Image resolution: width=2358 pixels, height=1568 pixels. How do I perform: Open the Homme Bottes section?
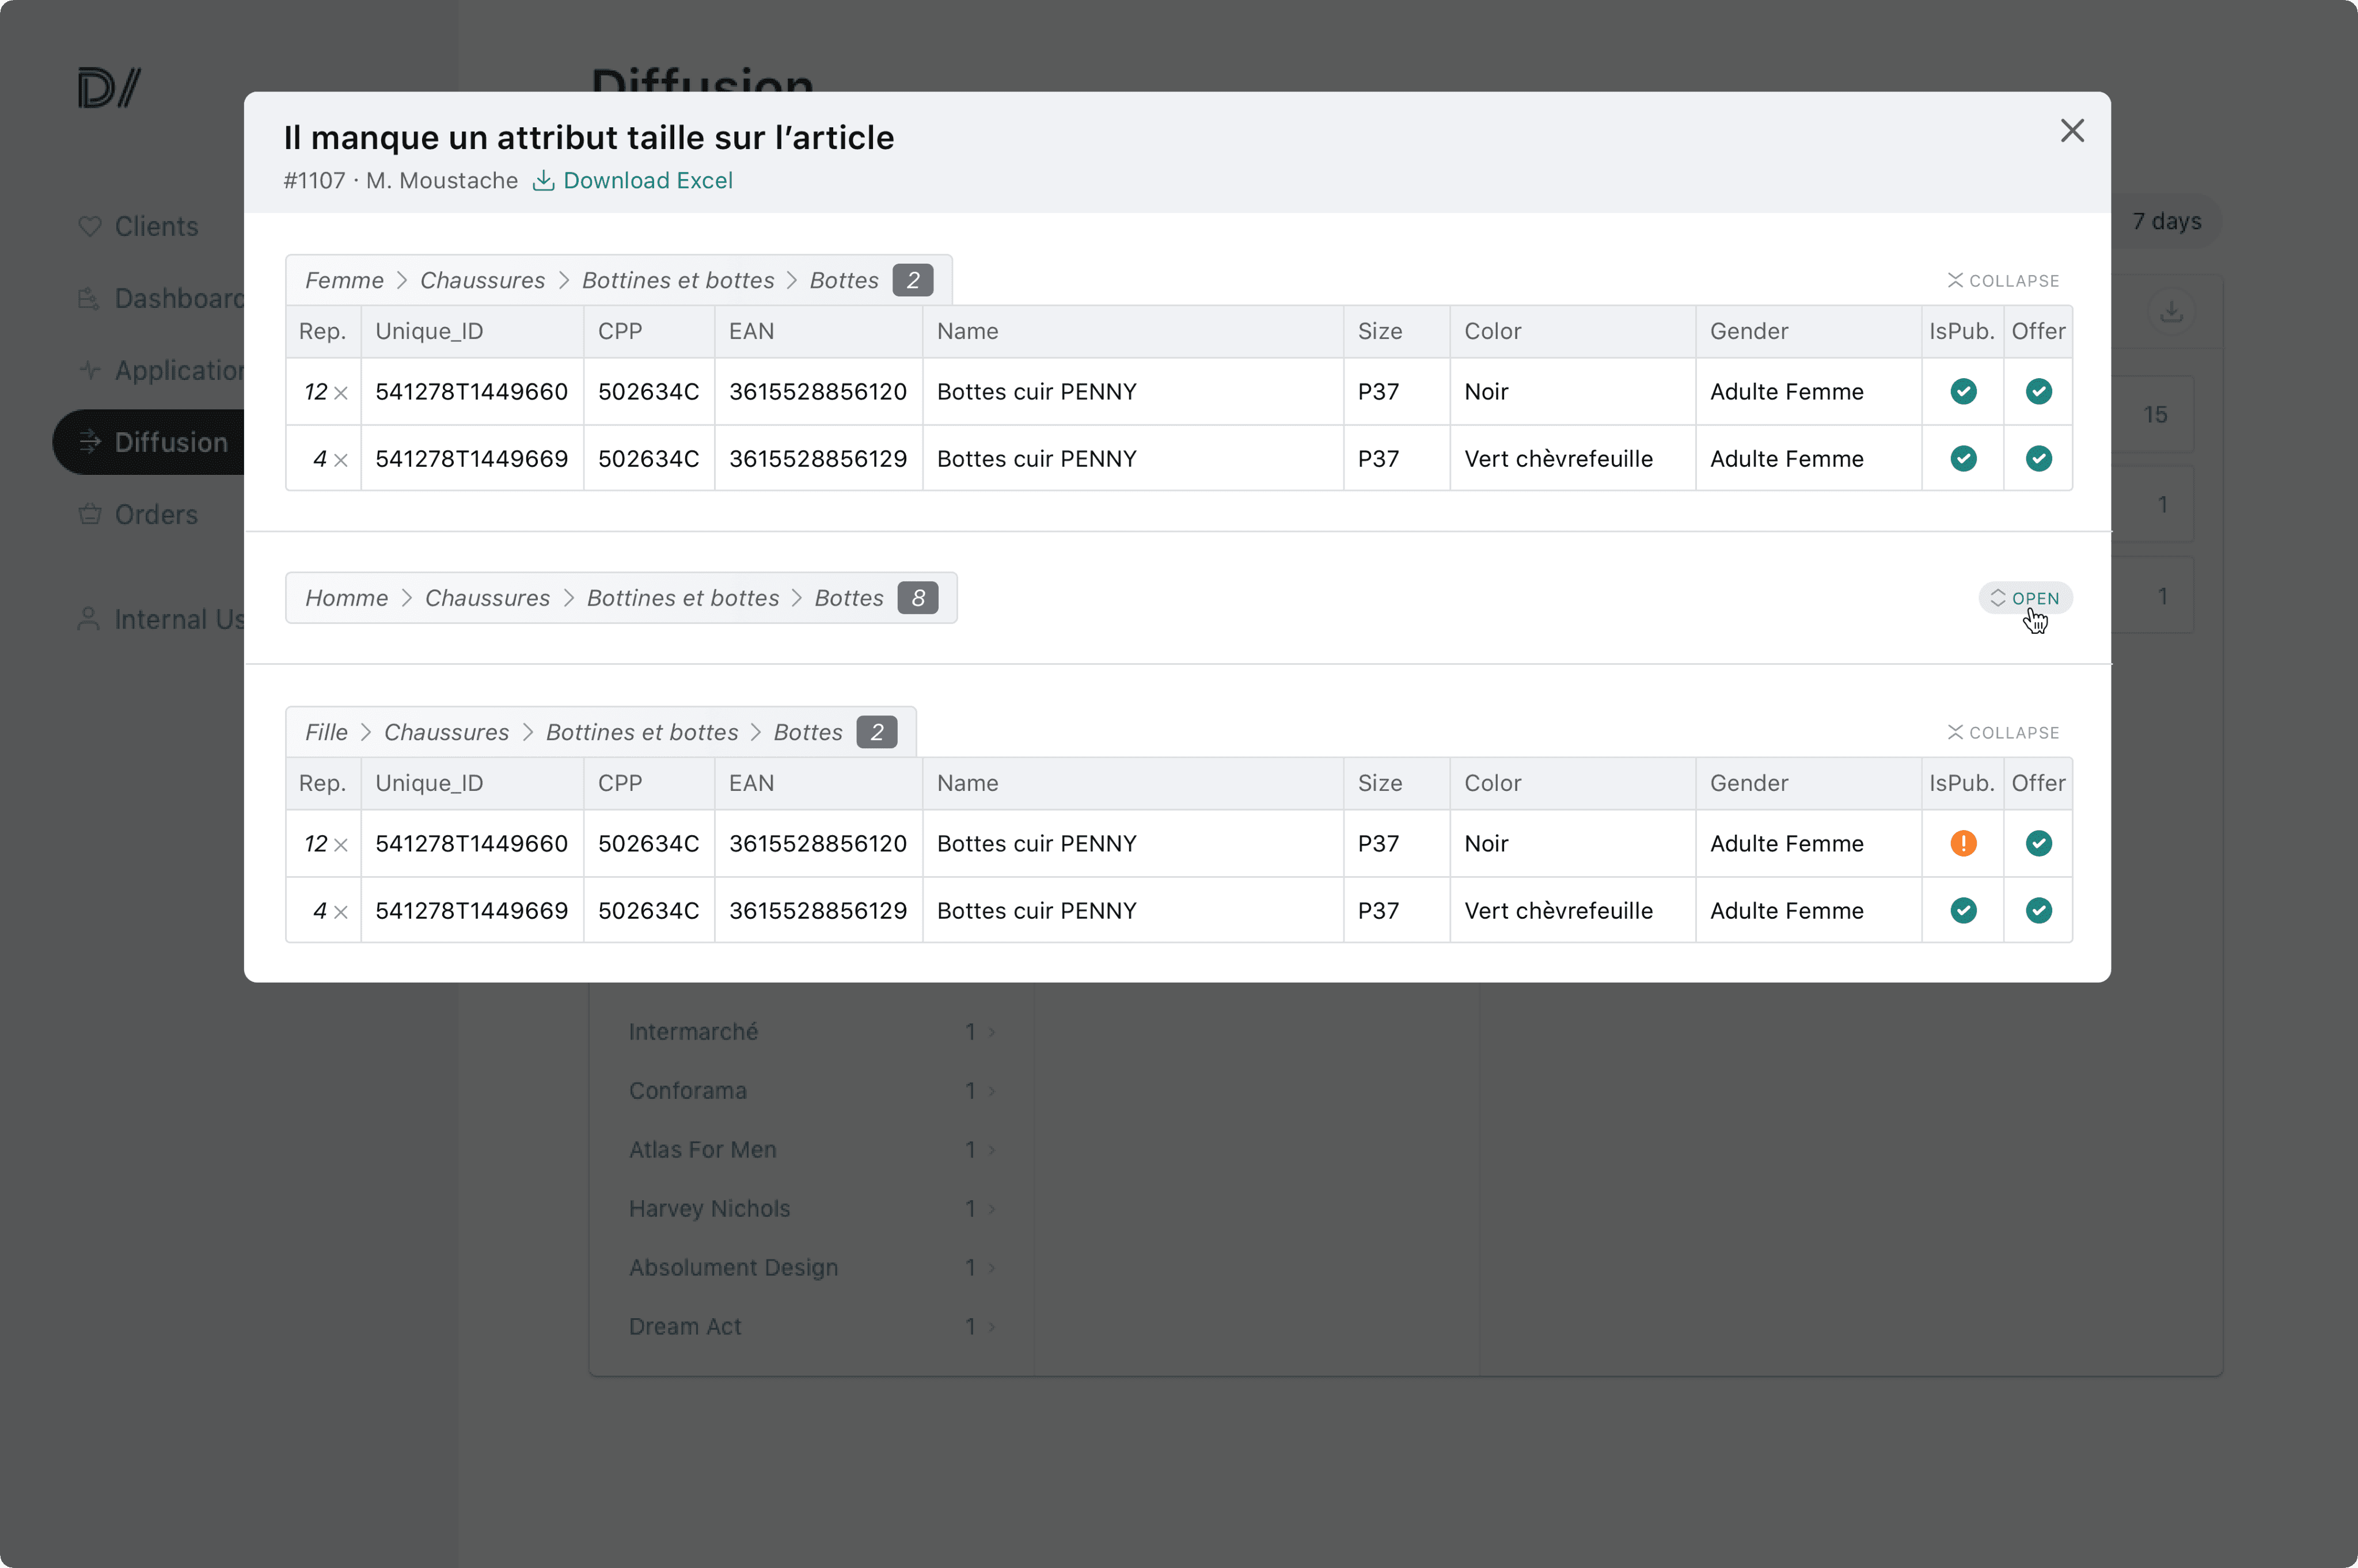(2025, 598)
